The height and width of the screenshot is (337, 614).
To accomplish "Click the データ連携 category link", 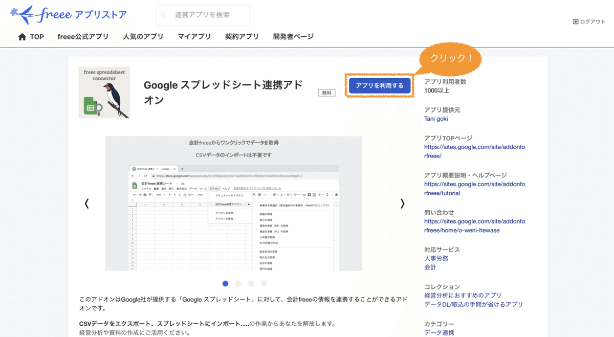I will (439, 333).
